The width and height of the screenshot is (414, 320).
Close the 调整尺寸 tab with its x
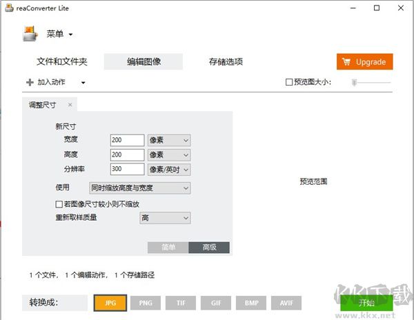(70, 105)
